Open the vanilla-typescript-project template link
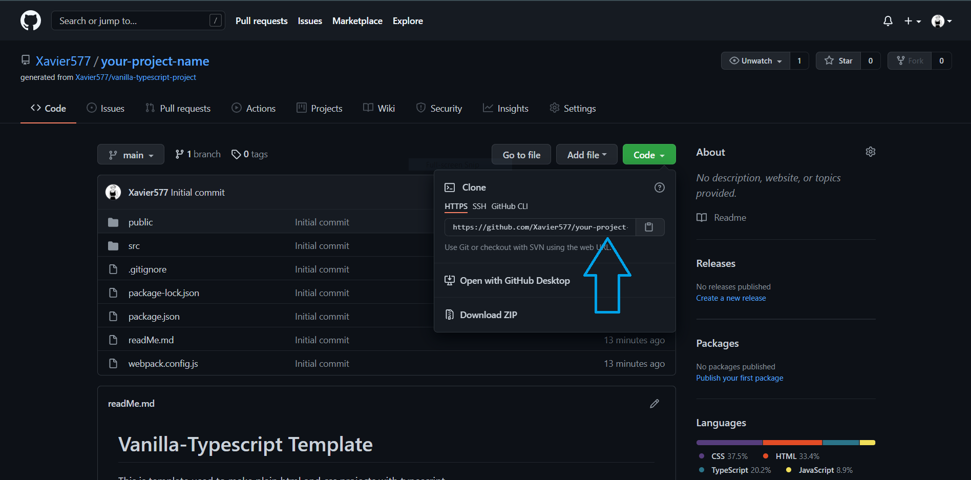This screenshot has width=971, height=480. pyautogui.click(x=136, y=77)
